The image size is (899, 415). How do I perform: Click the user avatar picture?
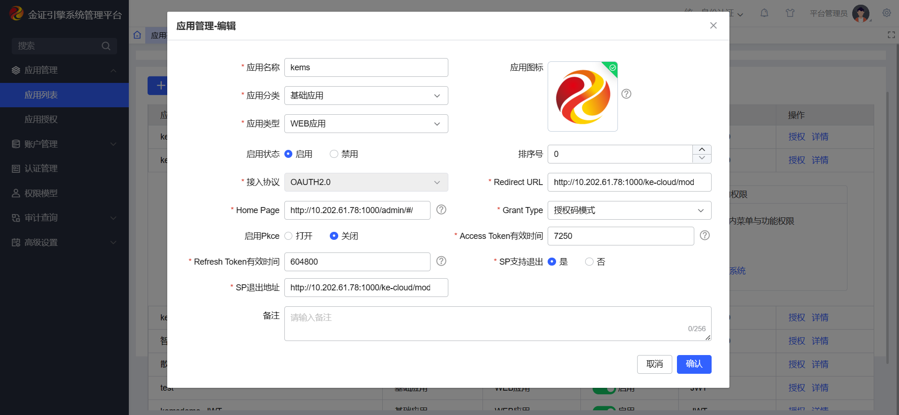point(861,13)
